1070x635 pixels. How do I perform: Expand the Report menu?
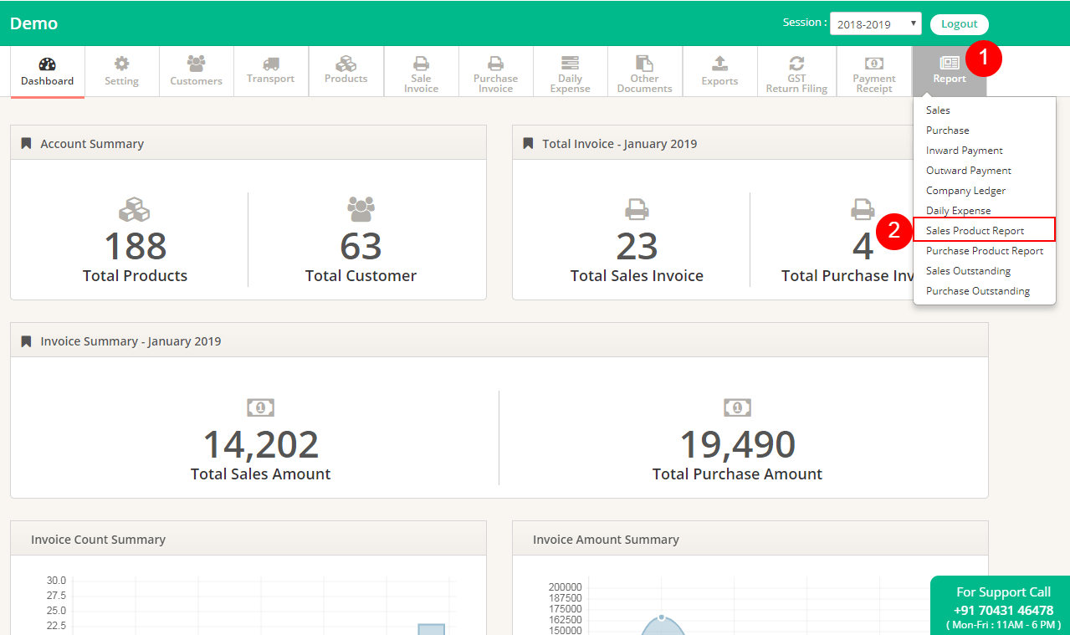[949, 71]
